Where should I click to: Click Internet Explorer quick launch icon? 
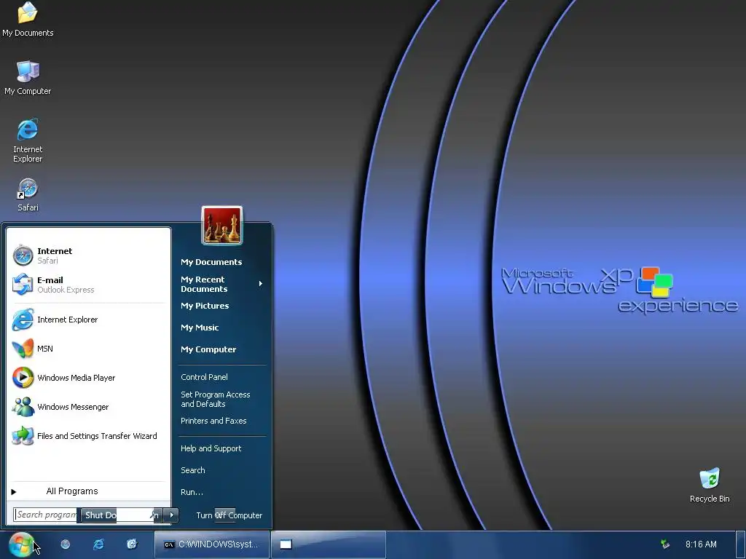click(x=99, y=544)
